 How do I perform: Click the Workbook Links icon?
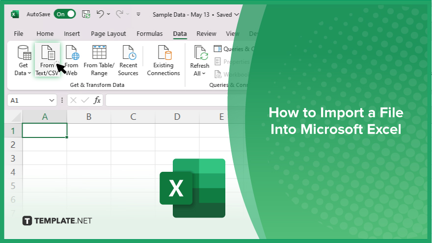[x=217, y=74]
